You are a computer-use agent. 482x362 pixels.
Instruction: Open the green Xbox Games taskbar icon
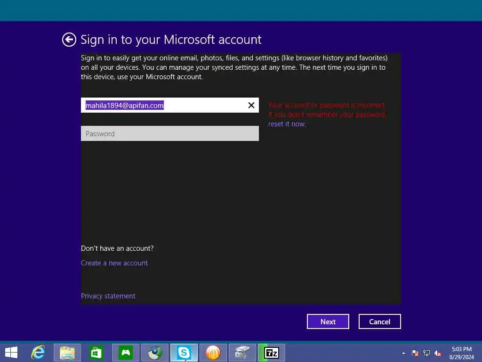(126, 353)
